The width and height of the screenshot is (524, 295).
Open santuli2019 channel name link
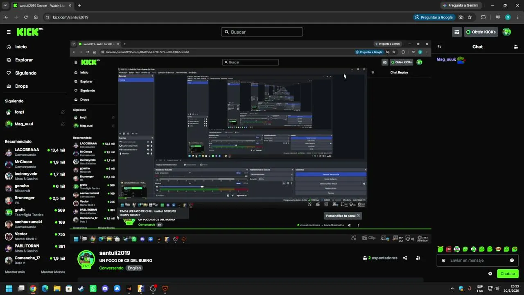point(115,253)
